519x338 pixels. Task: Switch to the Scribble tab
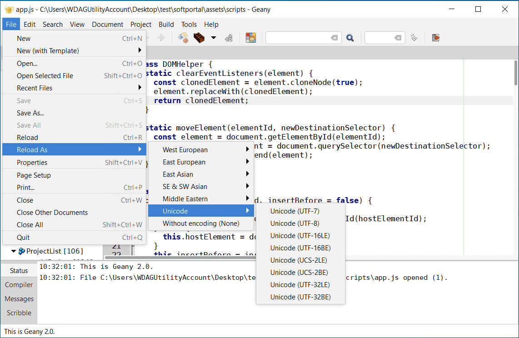tap(19, 313)
